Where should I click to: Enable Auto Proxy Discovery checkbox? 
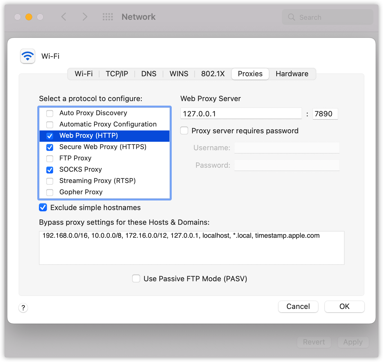point(50,113)
